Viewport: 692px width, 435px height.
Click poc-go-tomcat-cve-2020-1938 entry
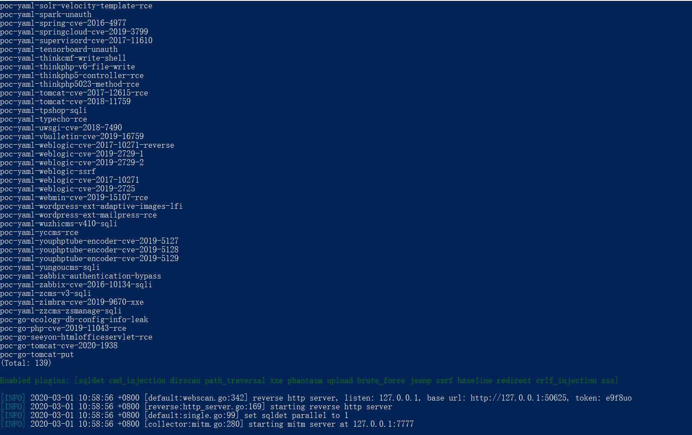click(x=59, y=346)
